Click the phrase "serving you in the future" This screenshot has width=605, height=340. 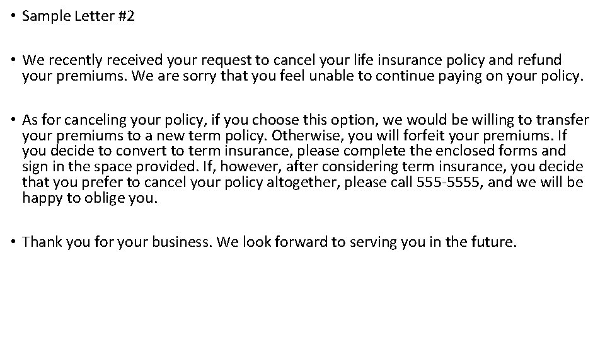[x=433, y=242]
